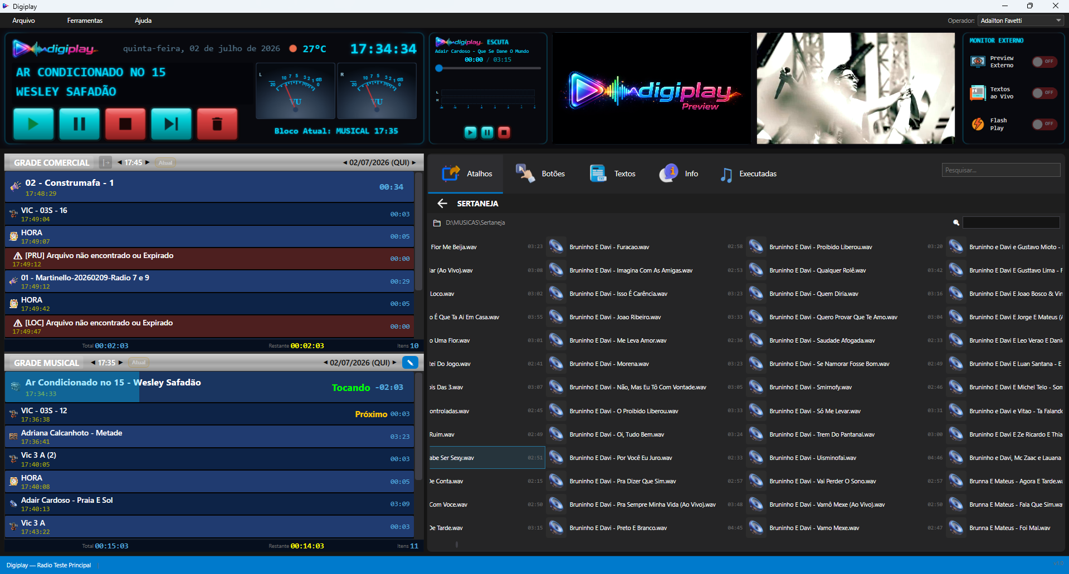Screen dimensions: 1069x574
Task: Click the jump-to-end icon in Grade Comercial header
Action: pyautogui.click(x=105, y=162)
